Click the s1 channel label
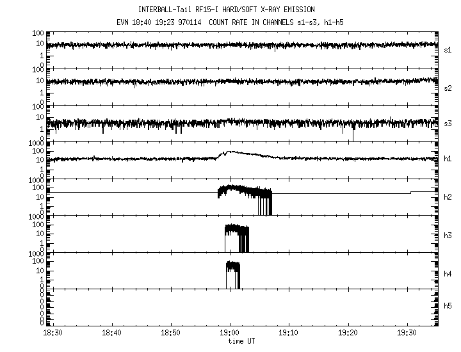This screenshot has height=352, width=461. pos(448,49)
